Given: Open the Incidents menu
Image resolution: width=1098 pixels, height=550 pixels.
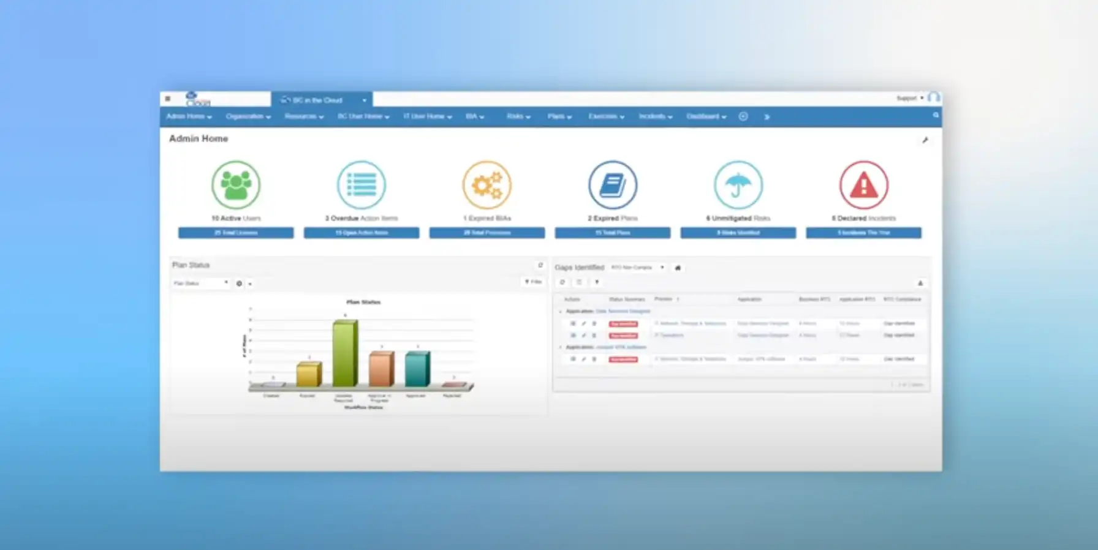Looking at the screenshot, I should (x=656, y=116).
